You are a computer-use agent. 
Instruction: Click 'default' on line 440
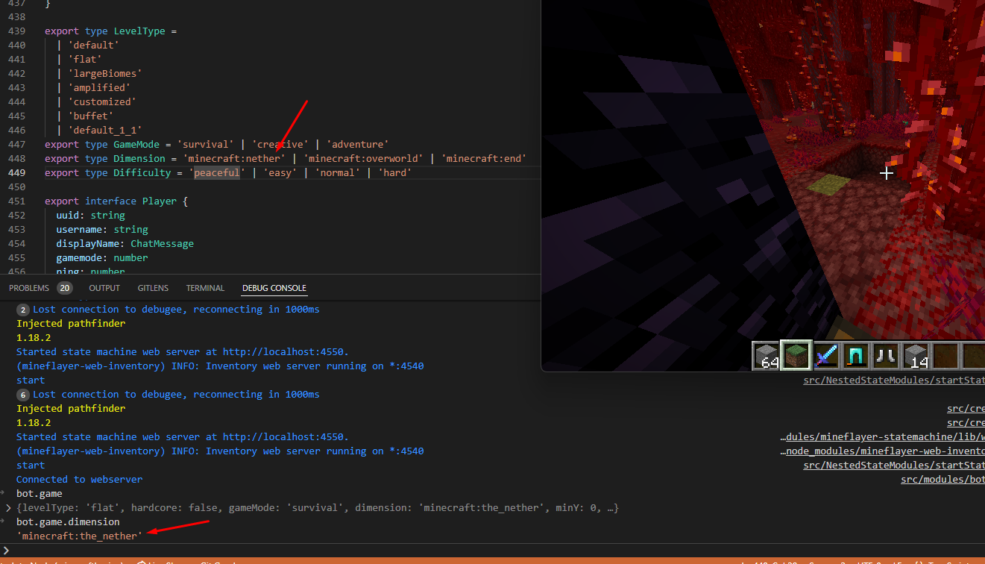(93, 46)
